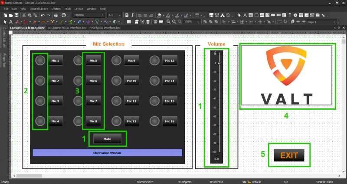Image resolution: width=347 pixels, height=184 pixels.
Task: Click the connect to system network icon
Action: (x=211, y=15)
